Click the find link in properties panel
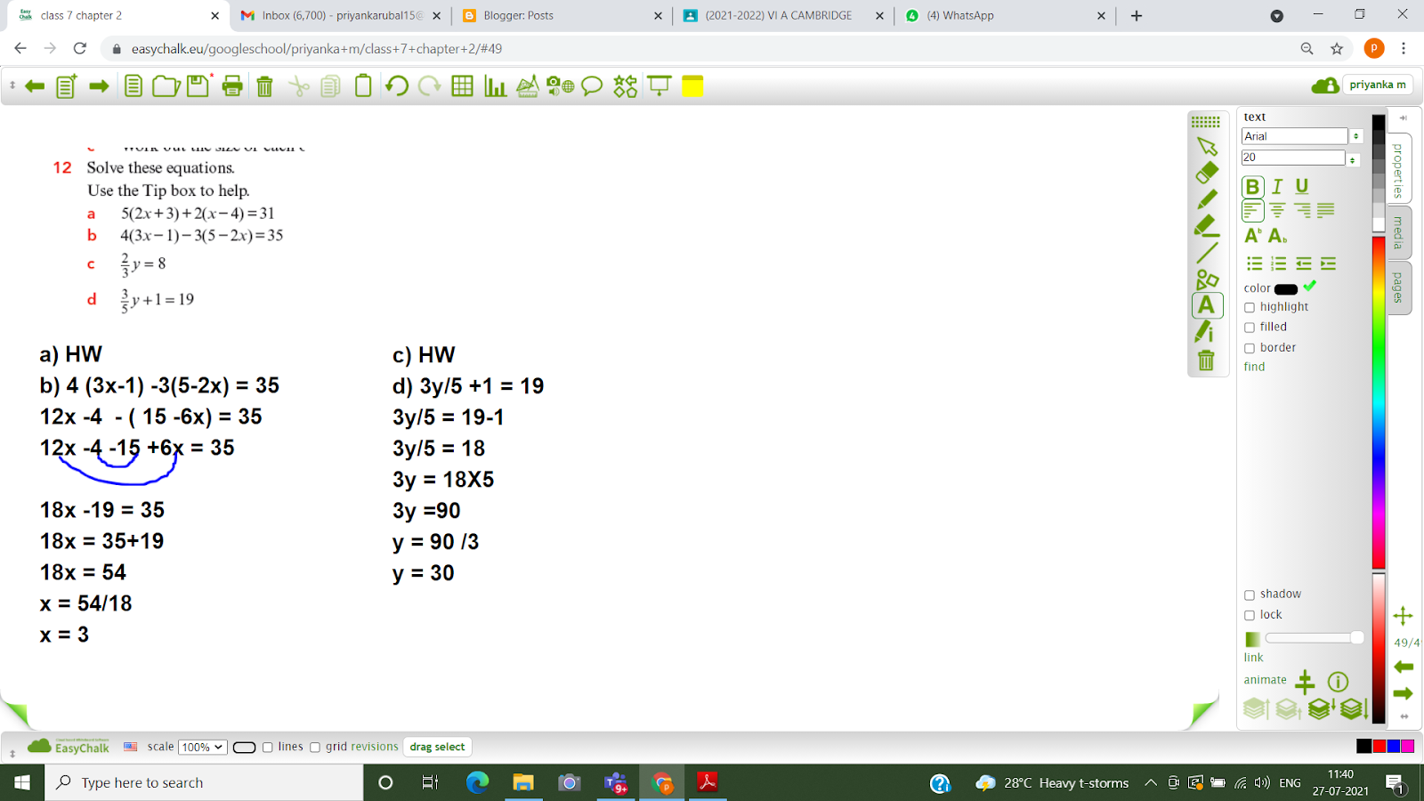Image resolution: width=1424 pixels, height=801 pixels. click(x=1254, y=367)
